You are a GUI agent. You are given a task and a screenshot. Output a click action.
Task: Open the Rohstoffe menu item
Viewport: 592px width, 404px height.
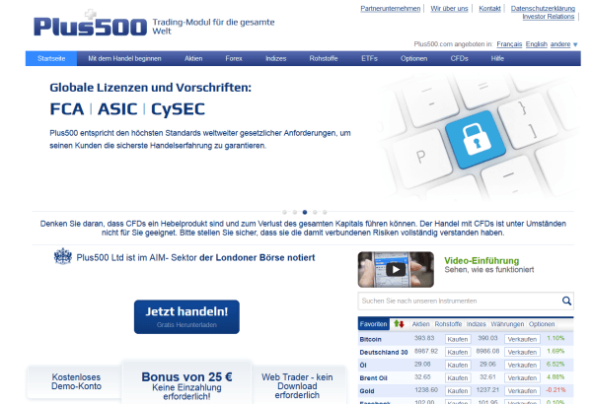324,58
